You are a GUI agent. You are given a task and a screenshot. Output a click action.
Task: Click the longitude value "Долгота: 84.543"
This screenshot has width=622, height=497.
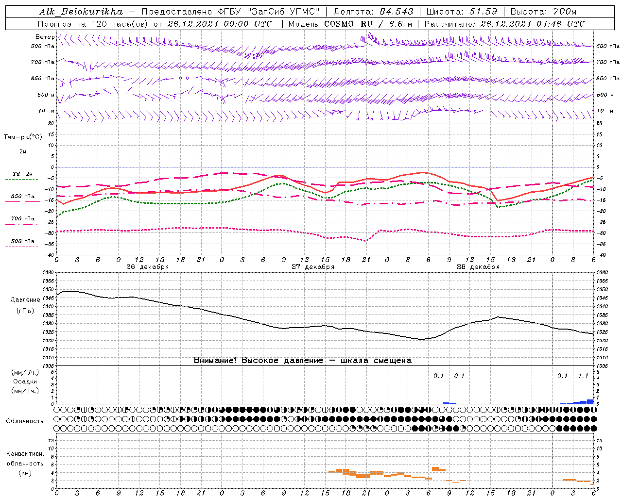[373, 12]
